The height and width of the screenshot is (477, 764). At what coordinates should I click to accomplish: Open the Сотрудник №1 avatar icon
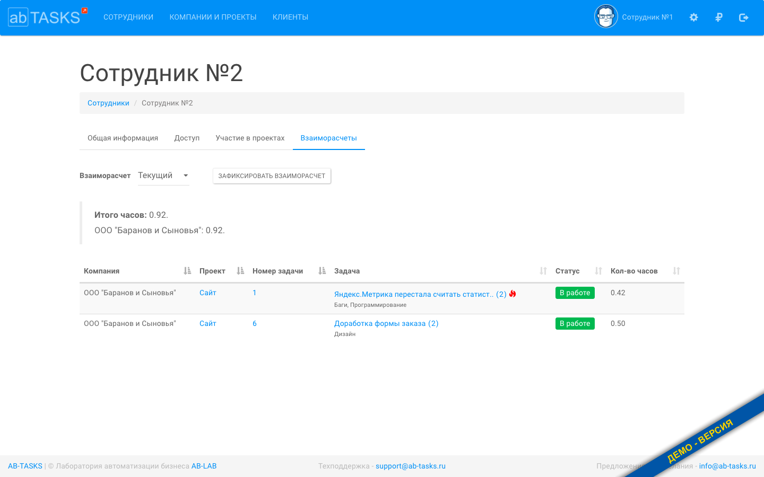coord(606,16)
